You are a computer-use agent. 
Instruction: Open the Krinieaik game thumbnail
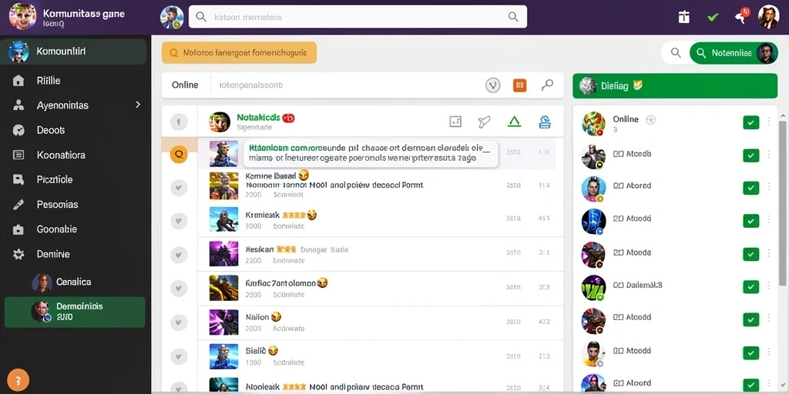coord(223,219)
